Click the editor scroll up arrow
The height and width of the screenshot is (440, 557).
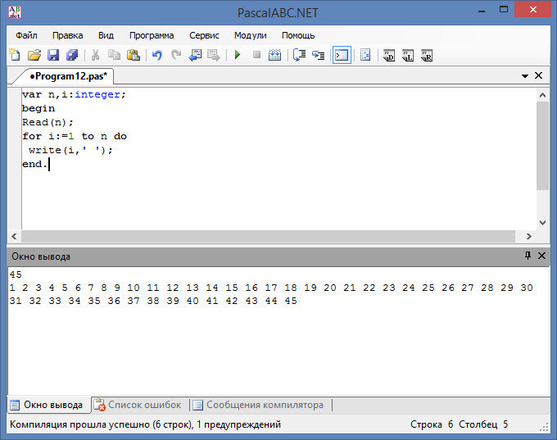pos(542,95)
